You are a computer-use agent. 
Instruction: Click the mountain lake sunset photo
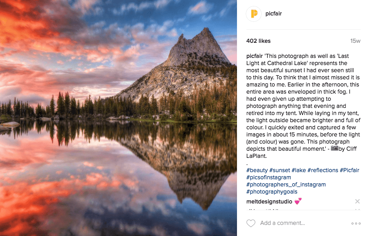click(118, 118)
